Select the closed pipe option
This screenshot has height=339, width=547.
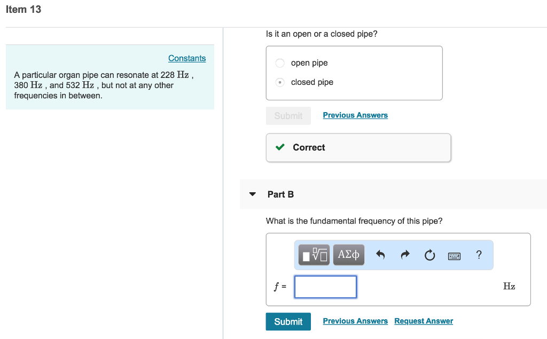(x=279, y=82)
